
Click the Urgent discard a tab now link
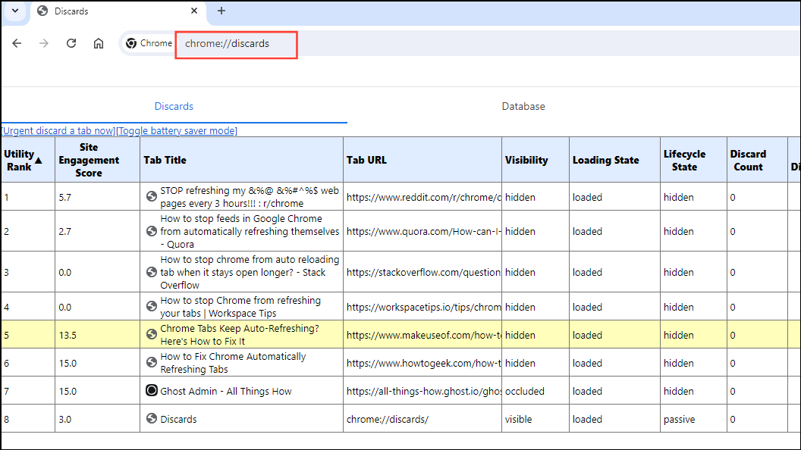coord(58,130)
